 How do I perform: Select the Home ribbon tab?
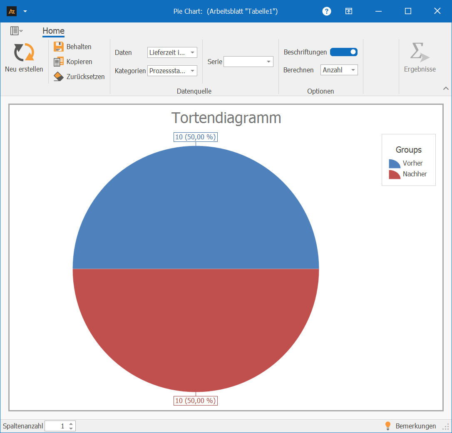[53, 31]
